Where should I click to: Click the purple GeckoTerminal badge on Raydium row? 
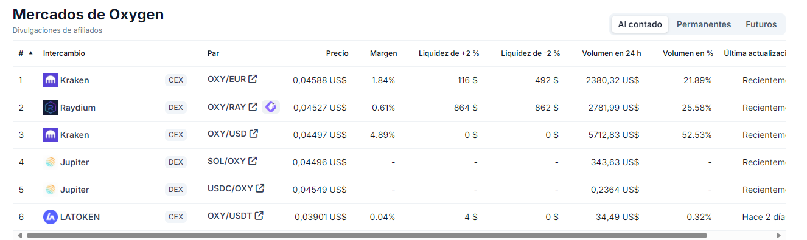pyautogui.click(x=271, y=107)
